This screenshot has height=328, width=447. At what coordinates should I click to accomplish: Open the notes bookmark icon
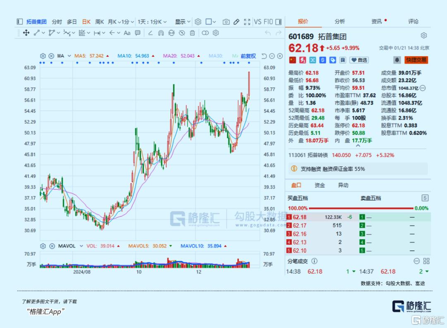point(343,60)
